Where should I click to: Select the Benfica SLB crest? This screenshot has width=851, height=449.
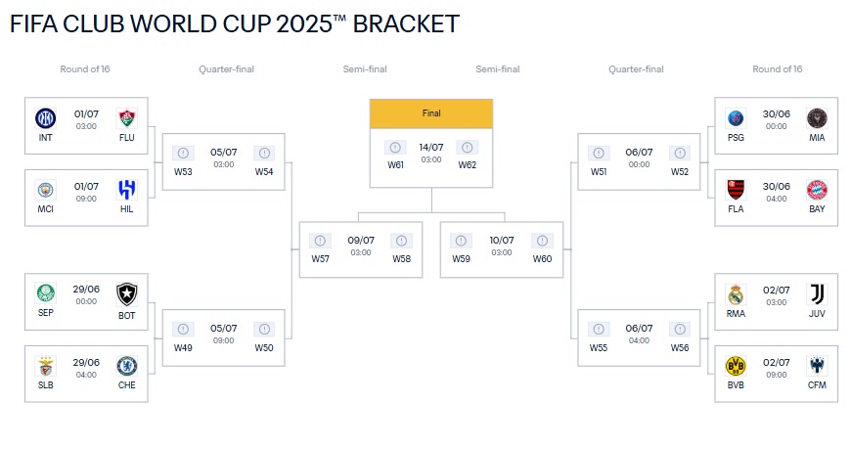(46, 366)
